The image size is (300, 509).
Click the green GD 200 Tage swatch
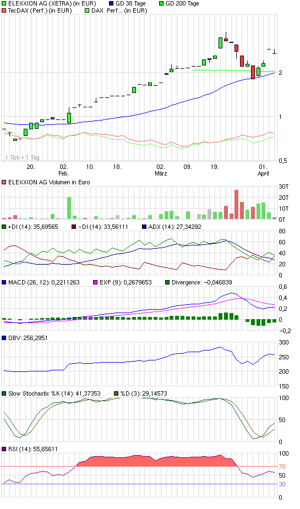coord(161,3)
